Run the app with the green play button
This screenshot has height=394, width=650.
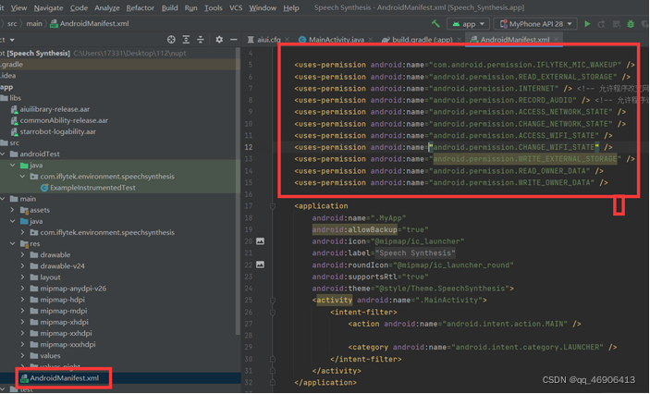coord(587,24)
